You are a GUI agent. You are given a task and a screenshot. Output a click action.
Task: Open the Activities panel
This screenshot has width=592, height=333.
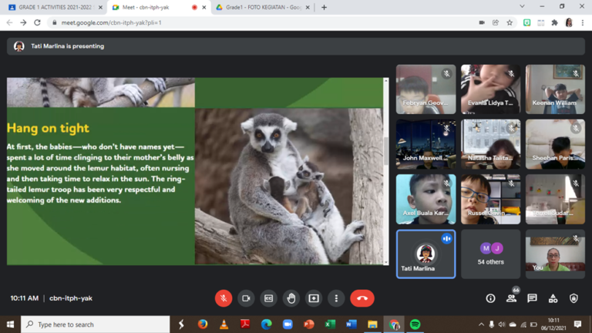(x=553, y=298)
